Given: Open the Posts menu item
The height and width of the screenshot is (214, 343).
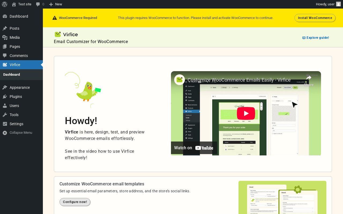Looking at the screenshot, I should click(21, 28).
